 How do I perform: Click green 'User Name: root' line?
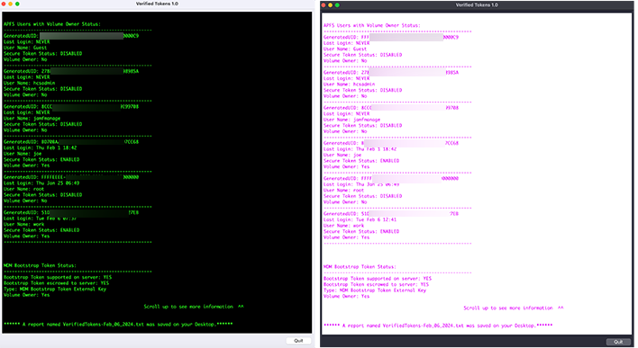[x=24, y=189]
